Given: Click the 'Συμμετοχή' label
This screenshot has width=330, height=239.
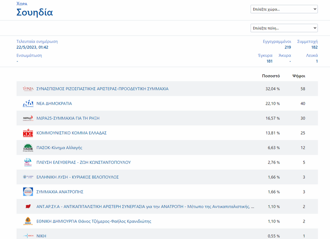Looking at the screenshot, I should tap(307, 42).
